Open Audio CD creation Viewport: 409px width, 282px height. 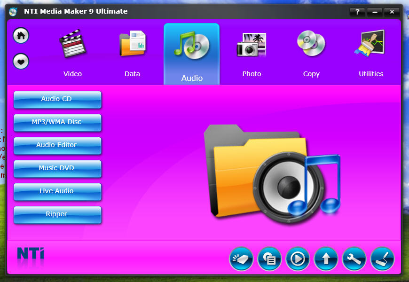(x=57, y=99)
